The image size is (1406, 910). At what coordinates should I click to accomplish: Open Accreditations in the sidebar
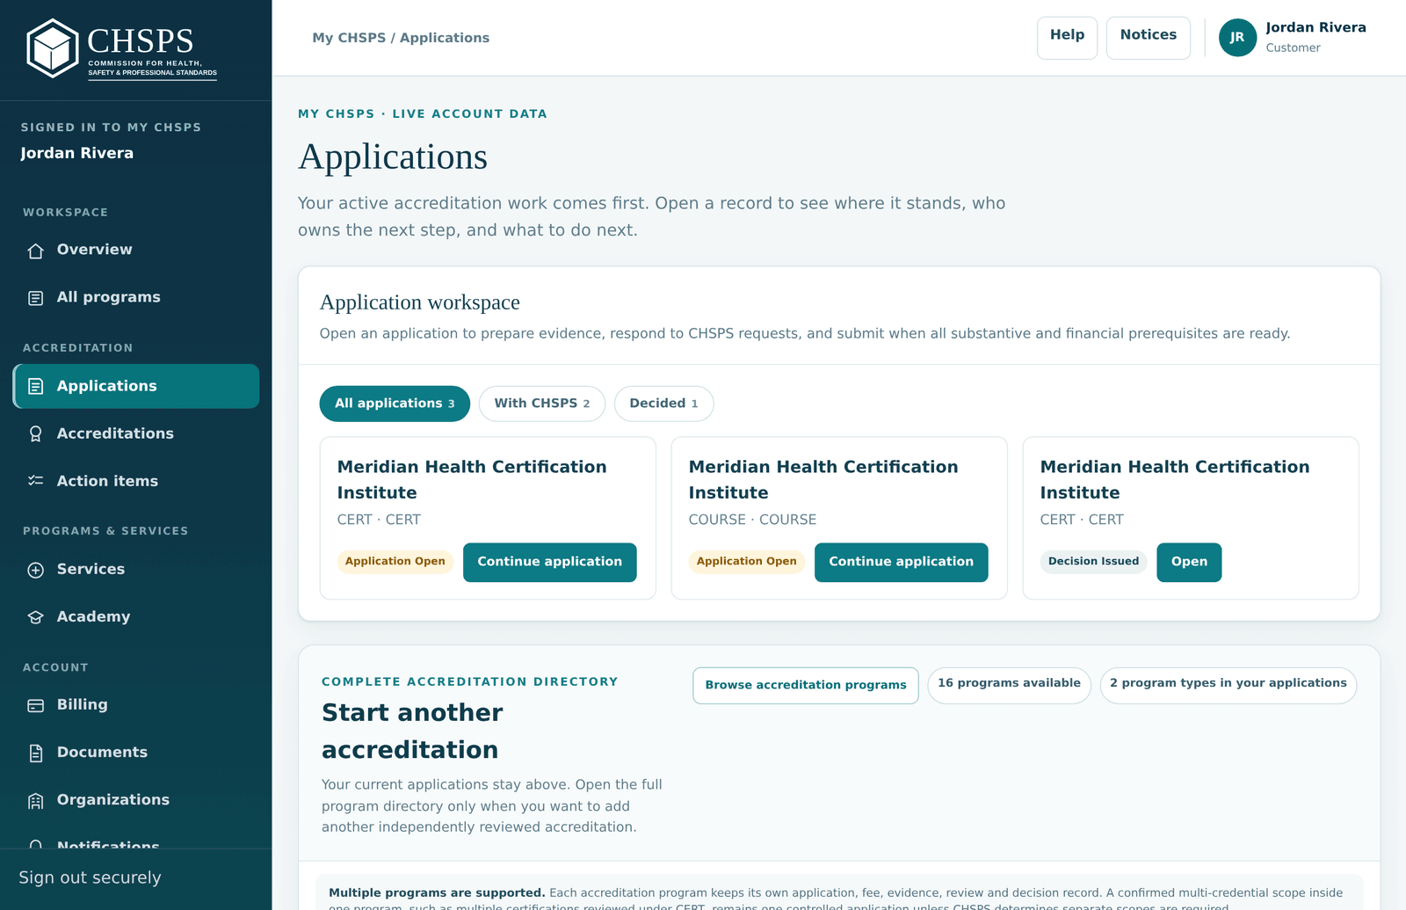pyautogui.click(x=136, y=433)
